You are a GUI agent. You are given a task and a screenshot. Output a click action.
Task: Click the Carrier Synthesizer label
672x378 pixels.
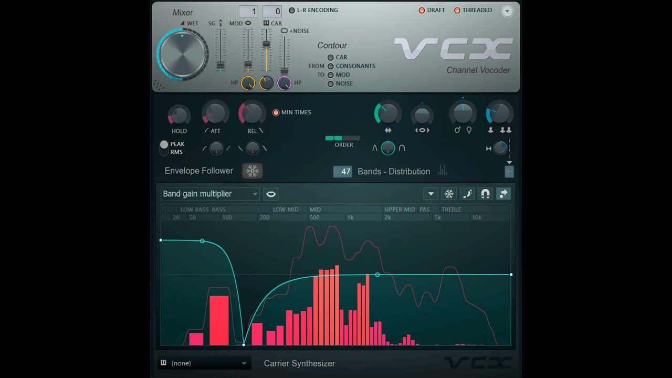tap(299, 363)
